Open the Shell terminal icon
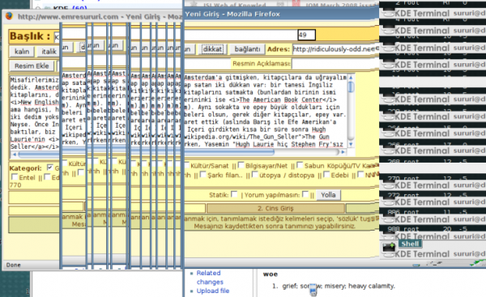 (x=389, y=247)
